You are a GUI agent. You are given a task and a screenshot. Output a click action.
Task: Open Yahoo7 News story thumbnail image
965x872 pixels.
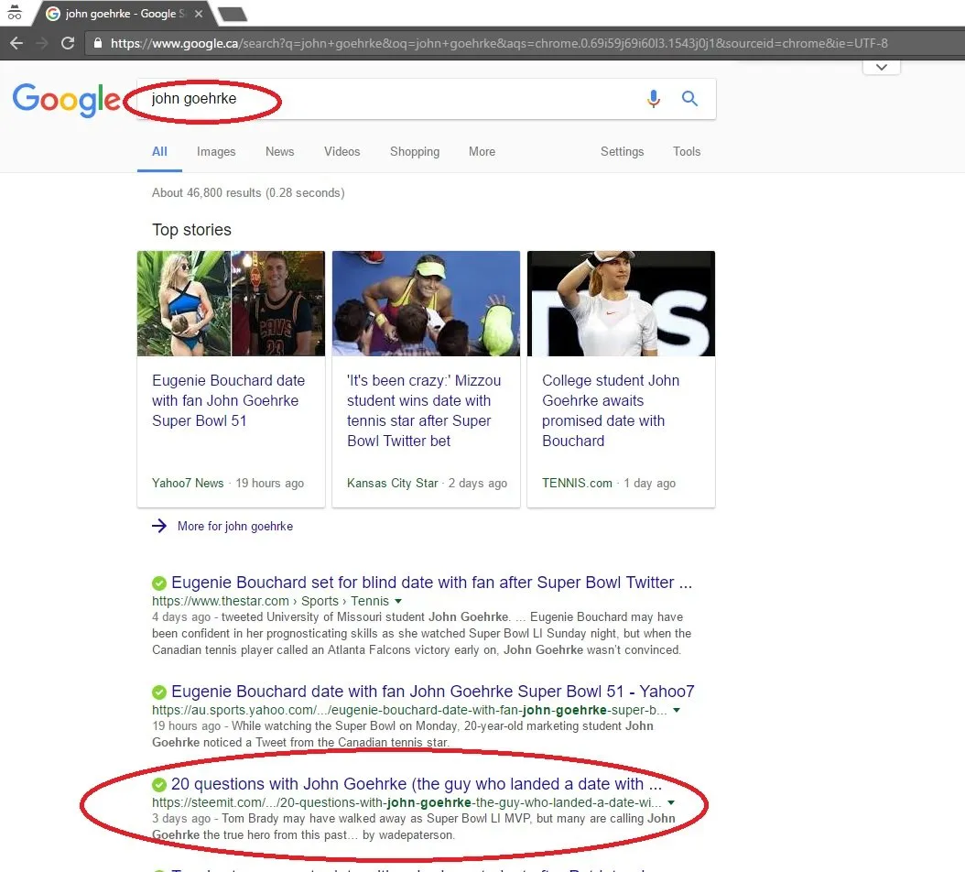click(231, 303)
